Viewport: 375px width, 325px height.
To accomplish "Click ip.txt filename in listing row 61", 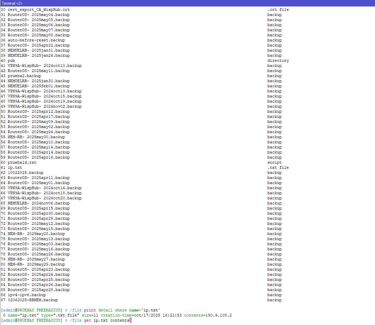I will pos(15,167).
